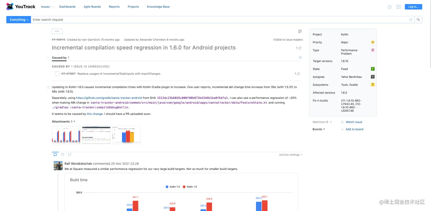Open the Dashboards menu
431x211 pixels.
pyautogui.click(x=67, y=7)
